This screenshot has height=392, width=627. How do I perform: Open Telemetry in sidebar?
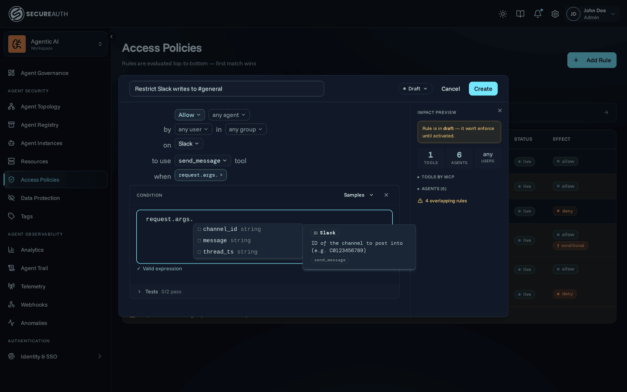(55, 286)
